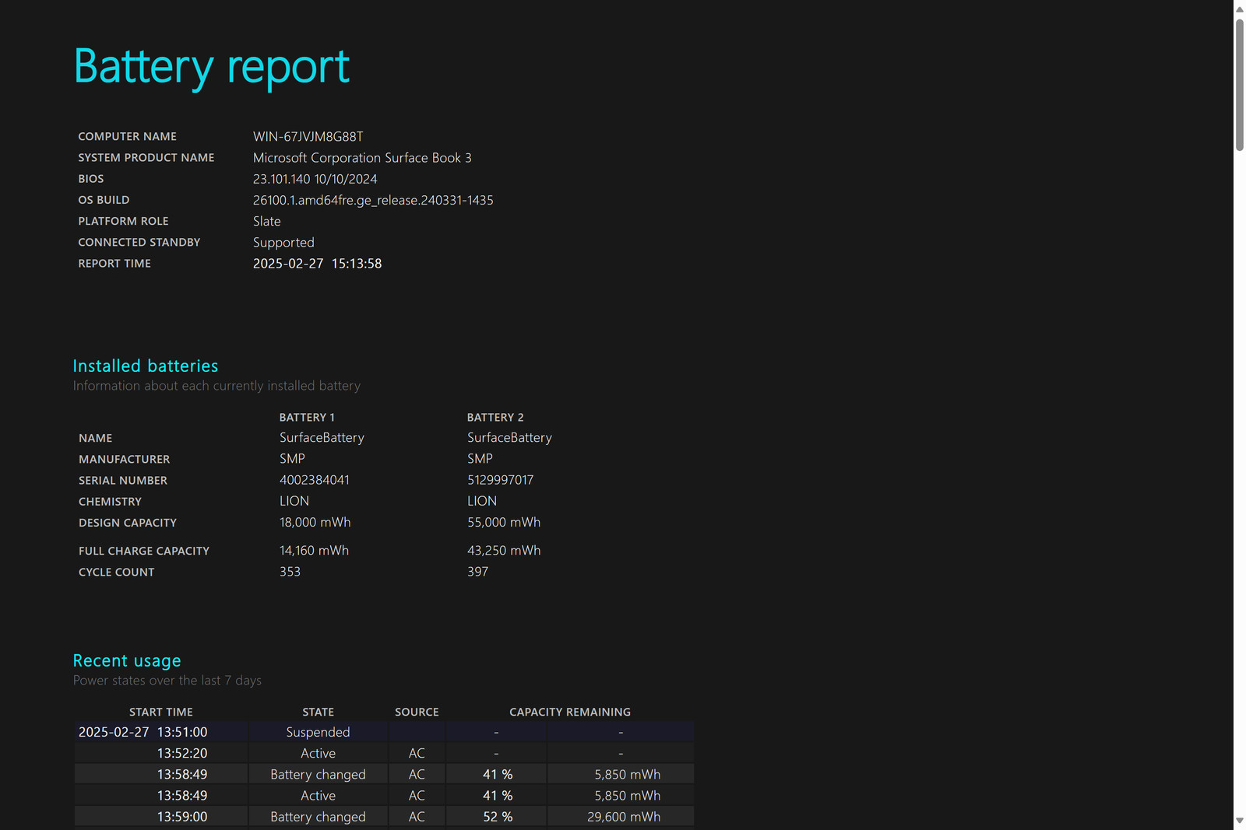Click the scrollbar down arrow
Image resolution: width=1246 pixels, height=830 pixels.
click(x=1239, y=821)
